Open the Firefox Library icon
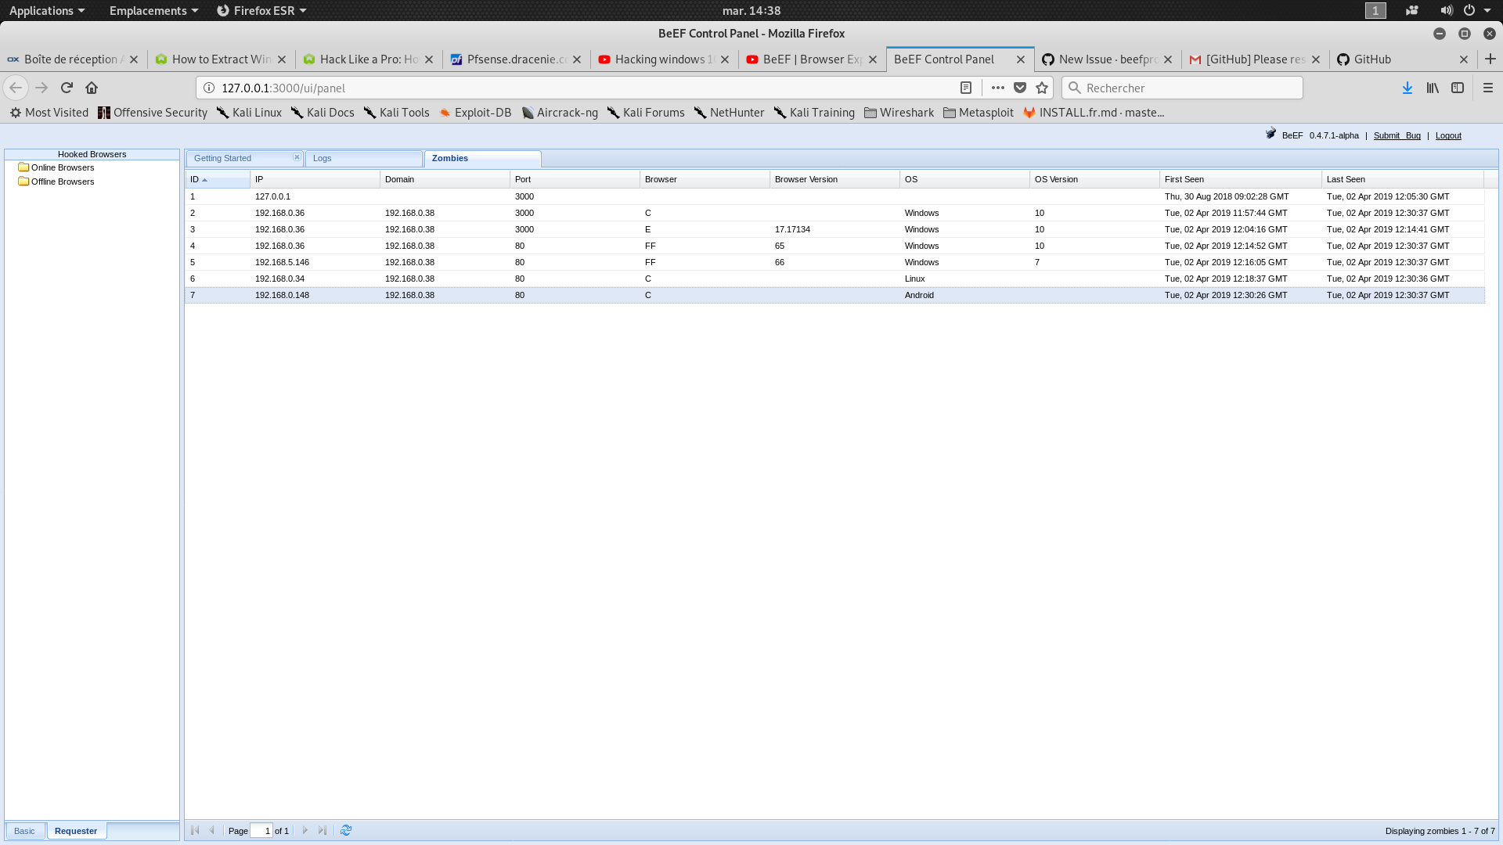1503x845 pixels. point(1433,88)
